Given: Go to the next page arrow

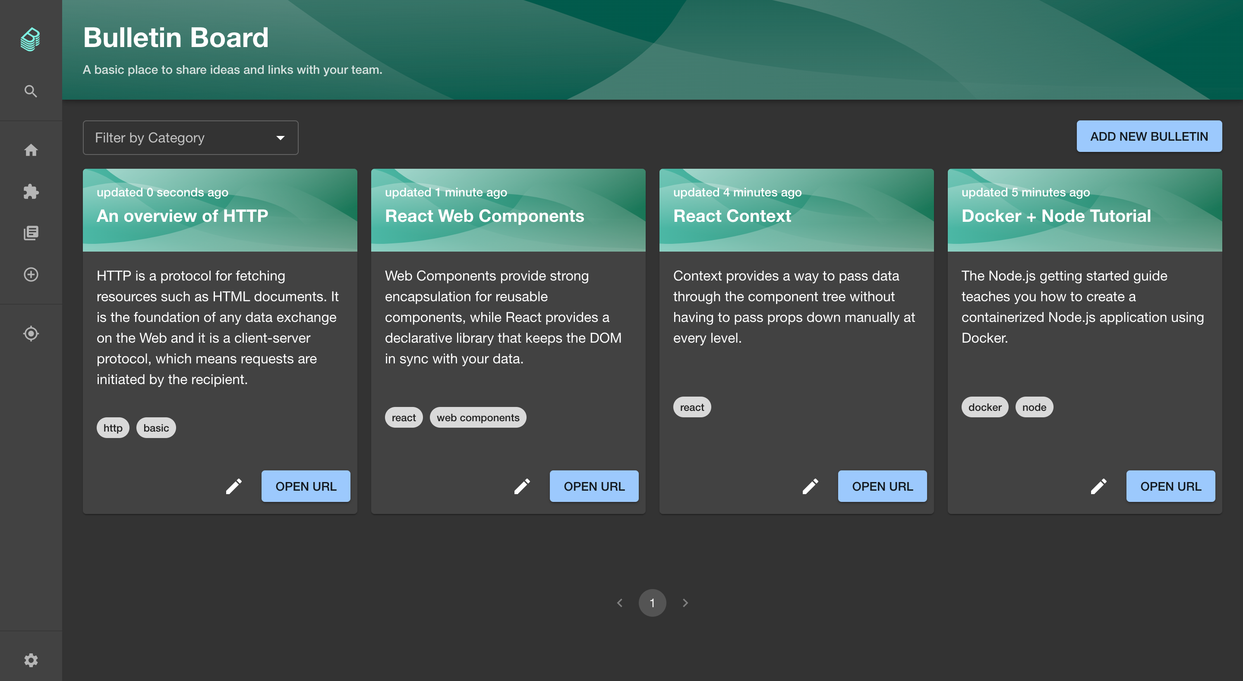Looking at the screenshot, I should pyautogui.click(x=685, y=603).
